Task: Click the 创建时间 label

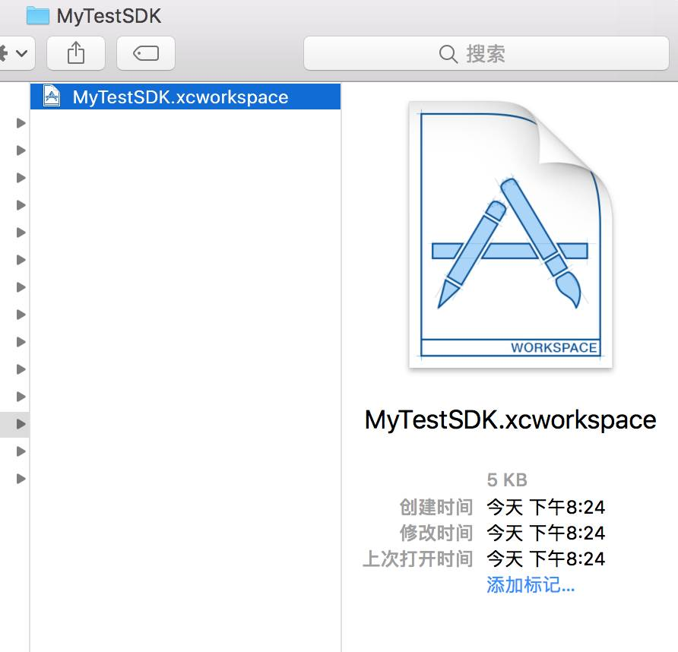Action: 436,507
